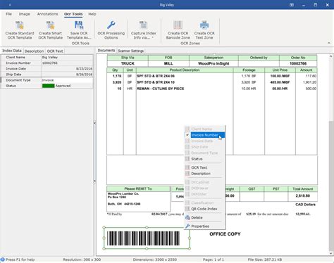Switch to the OCR Text panel tab
Screen dimensions: 334x263
point(55,51)
